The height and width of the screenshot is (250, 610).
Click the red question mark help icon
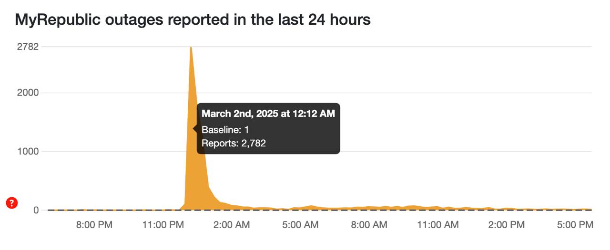pyautogui.click(x=12, y=203)
